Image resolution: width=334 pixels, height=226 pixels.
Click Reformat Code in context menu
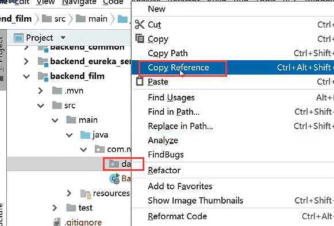[177, 216]
